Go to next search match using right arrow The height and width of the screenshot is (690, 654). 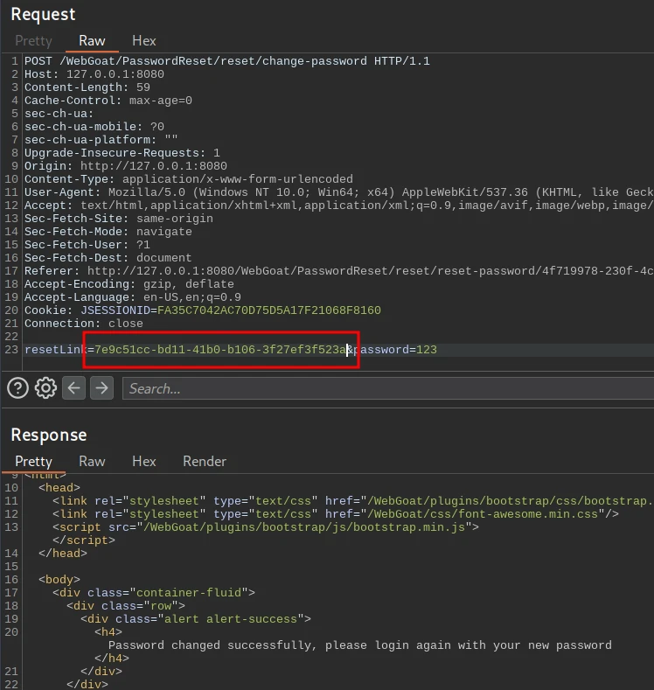tap(102, 387)
